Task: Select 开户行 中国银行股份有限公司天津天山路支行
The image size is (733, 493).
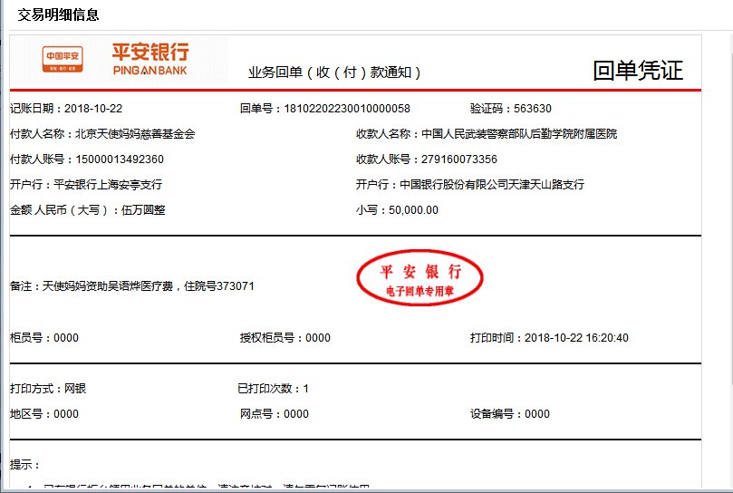Action: 470,185
